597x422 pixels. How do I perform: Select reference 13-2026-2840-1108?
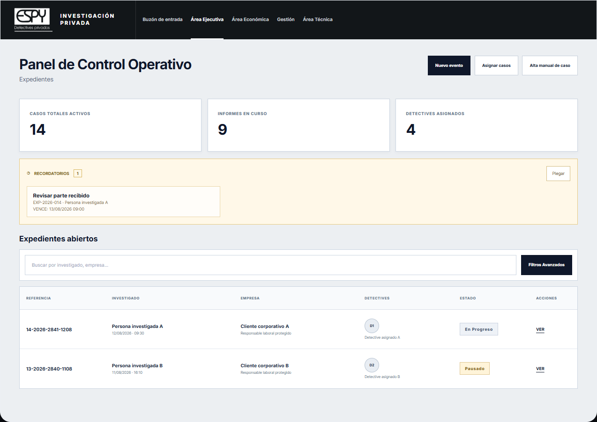pos(49,369)
